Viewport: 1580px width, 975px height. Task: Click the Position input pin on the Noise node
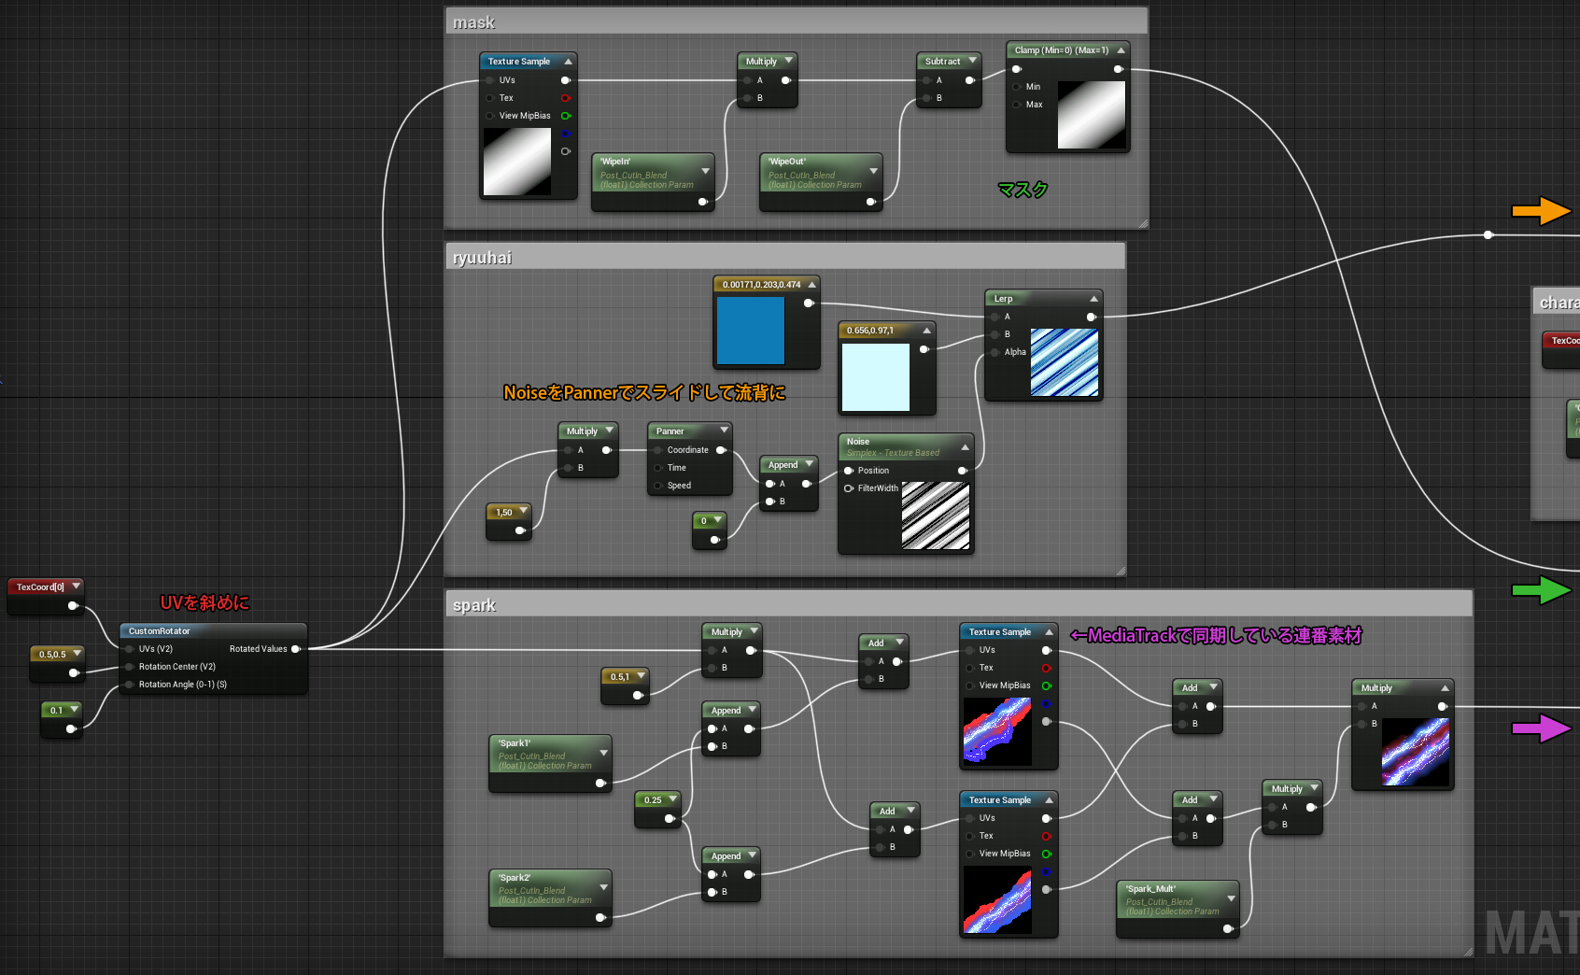[850, 470]
